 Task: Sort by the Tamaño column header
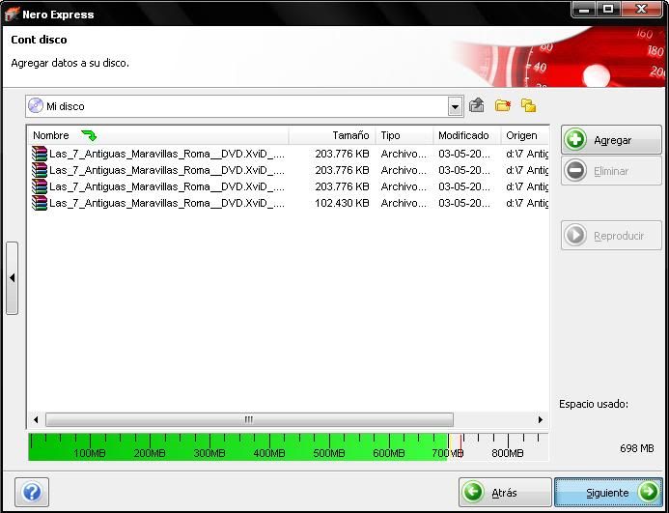tap(332, 135)
